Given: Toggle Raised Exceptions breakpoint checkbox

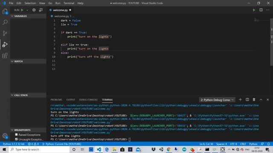Looking at the screenshot, I should click(16, 134).
